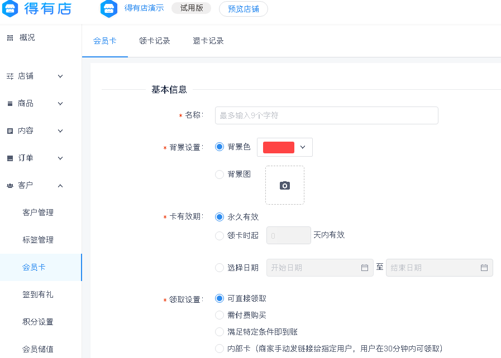Switch to 退卡记录 tab
The width and height of the screenshot is (501, 358).
[208, 41]
